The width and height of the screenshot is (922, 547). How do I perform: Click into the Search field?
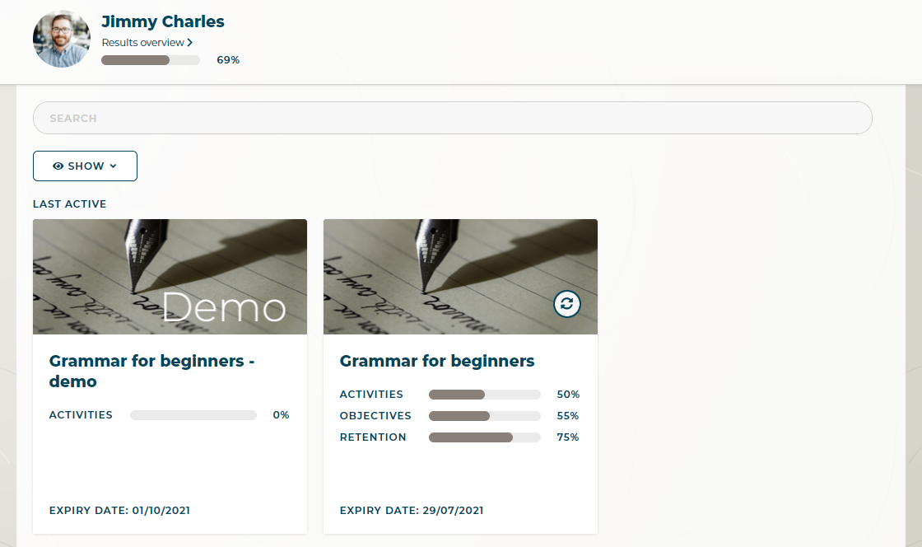coord(452,118)
